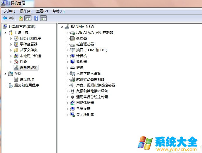The width and height of the screenshot is (202, 153).
Task: Click the 任务计划程序 clock icon
Action: [x=16, y=38]
